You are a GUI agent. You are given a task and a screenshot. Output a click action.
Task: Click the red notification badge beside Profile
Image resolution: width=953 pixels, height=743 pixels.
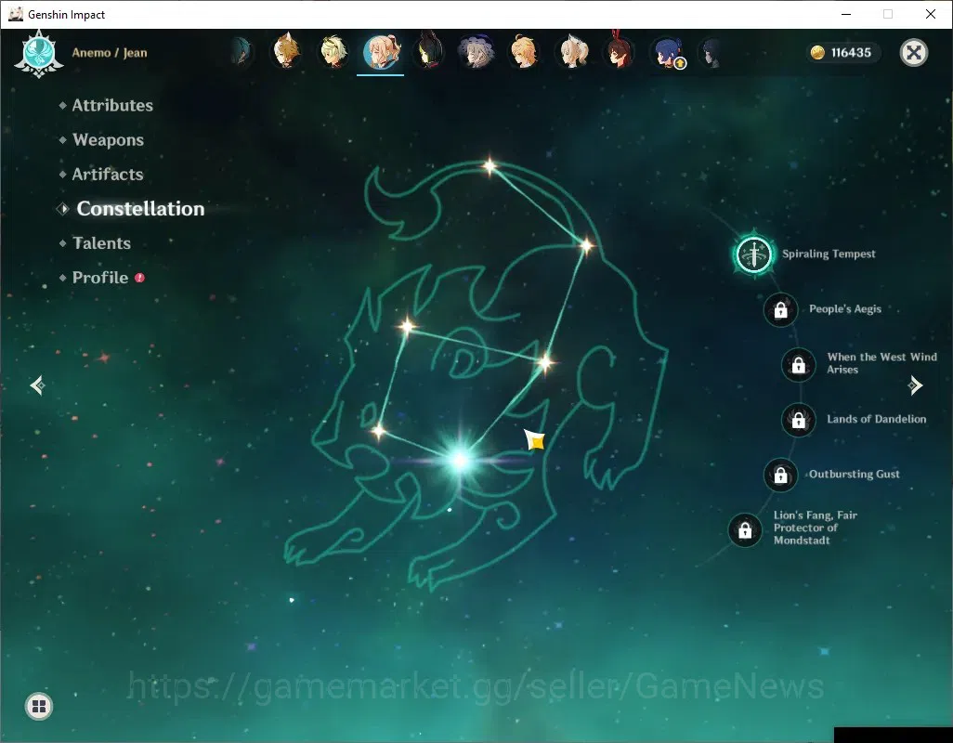pos(139,278)
